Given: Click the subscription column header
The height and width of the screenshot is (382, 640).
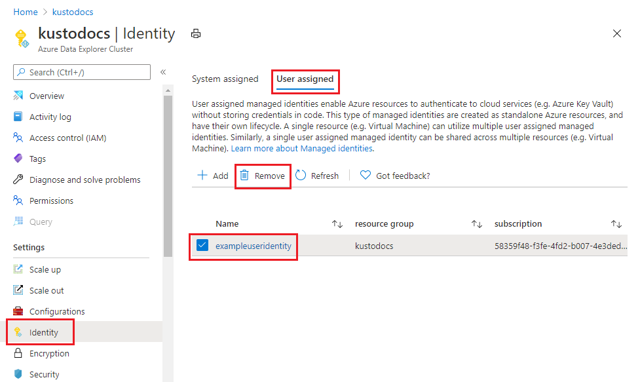Looking at the screenshot, I should point(518,223).
